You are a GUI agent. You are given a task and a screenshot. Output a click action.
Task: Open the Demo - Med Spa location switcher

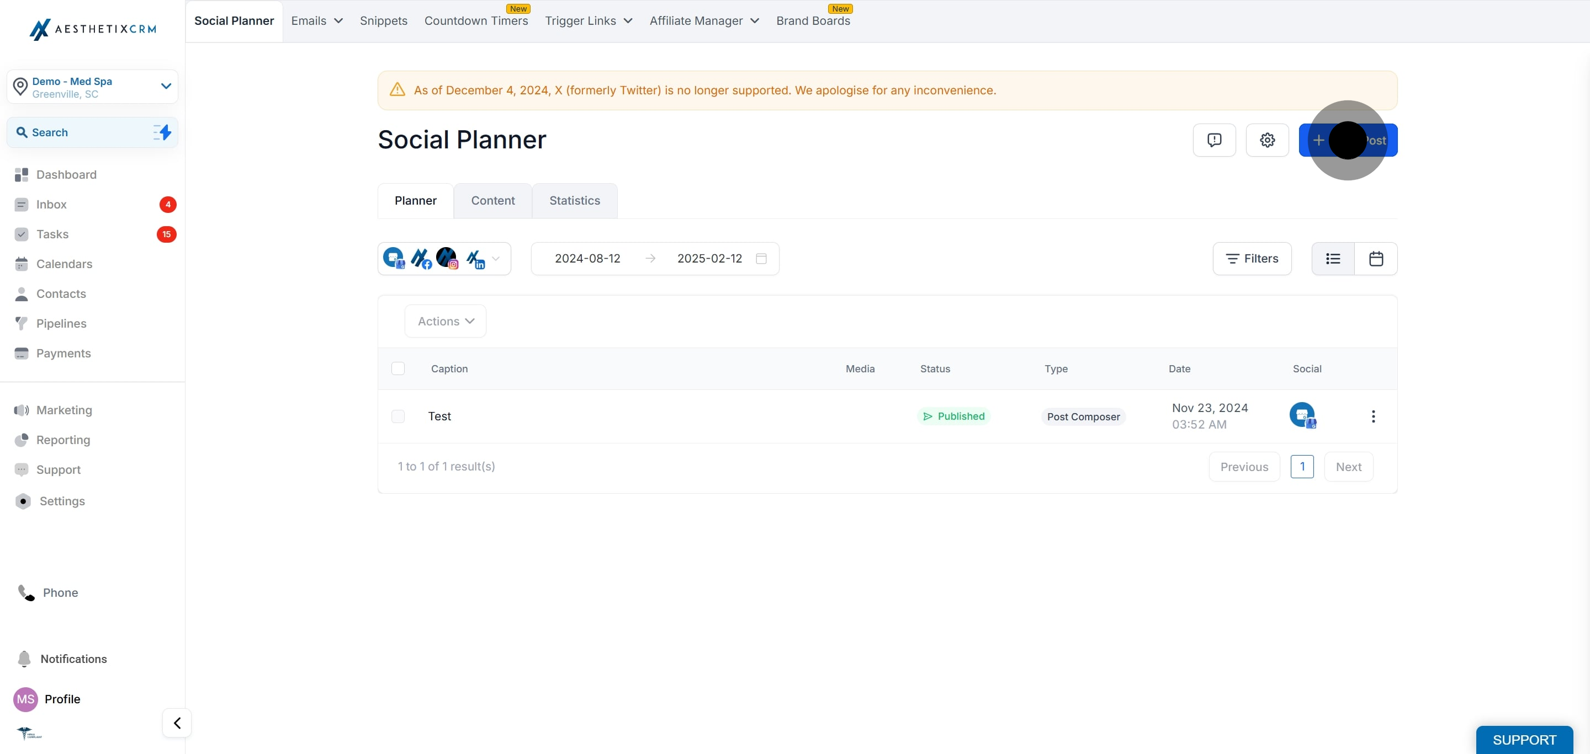[x=93, y=87]
